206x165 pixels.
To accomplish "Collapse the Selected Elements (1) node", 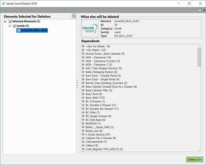I will click(x=5, y=22).
